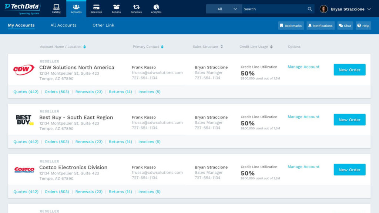Open the Analytics pie chart icon

pos(156,9)
